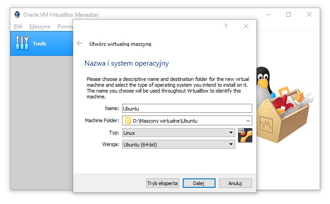Close the VirtualBox Menedżer window
Image resolution: width=330 pixels, height=204 pixels.
[x=309, y=14]
